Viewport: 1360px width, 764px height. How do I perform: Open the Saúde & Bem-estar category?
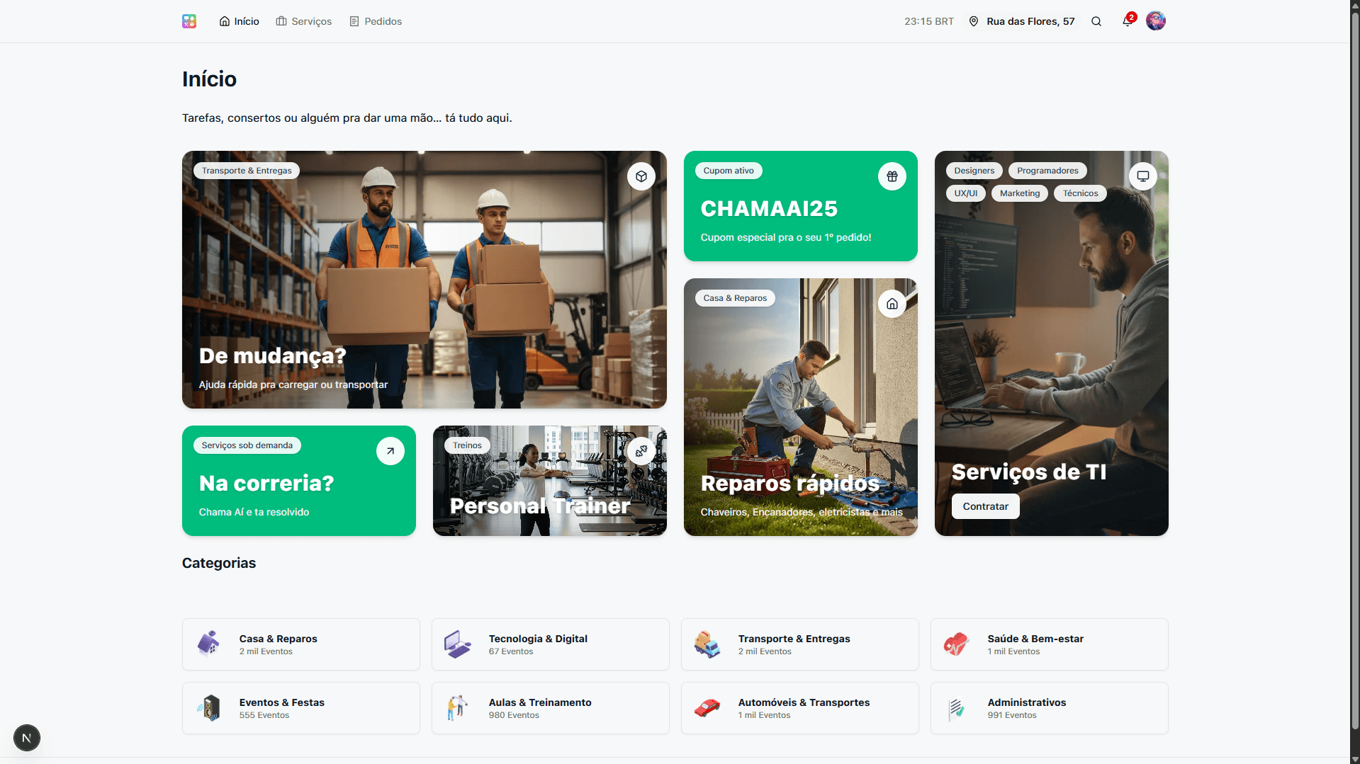(1049, 644)
